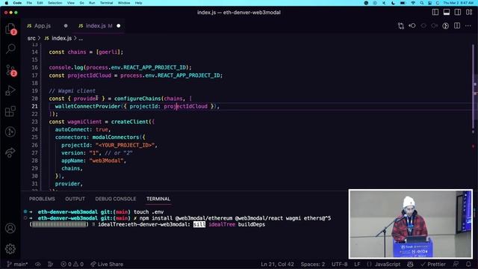Viewport: 478px width, 269px height.
Task: Change end of line sequence LF
Action: click(357, 264)
